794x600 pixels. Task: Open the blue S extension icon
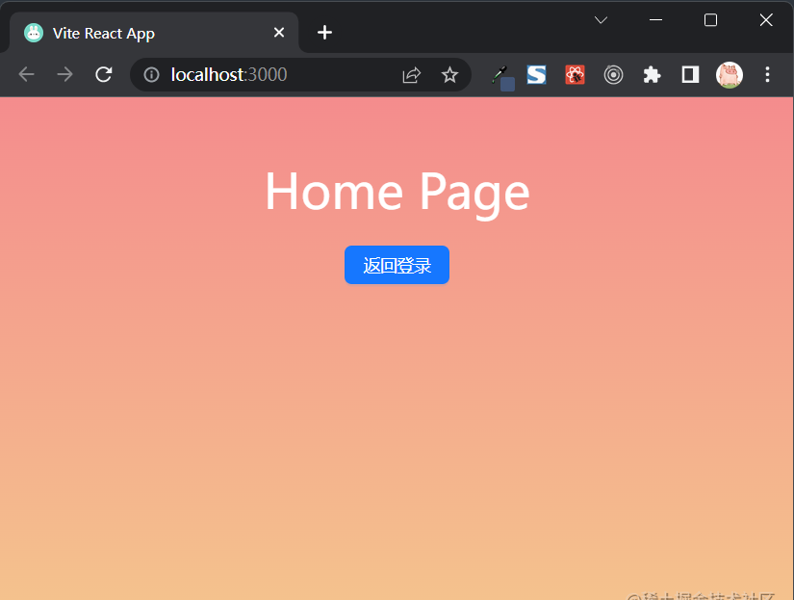[536, 75]
